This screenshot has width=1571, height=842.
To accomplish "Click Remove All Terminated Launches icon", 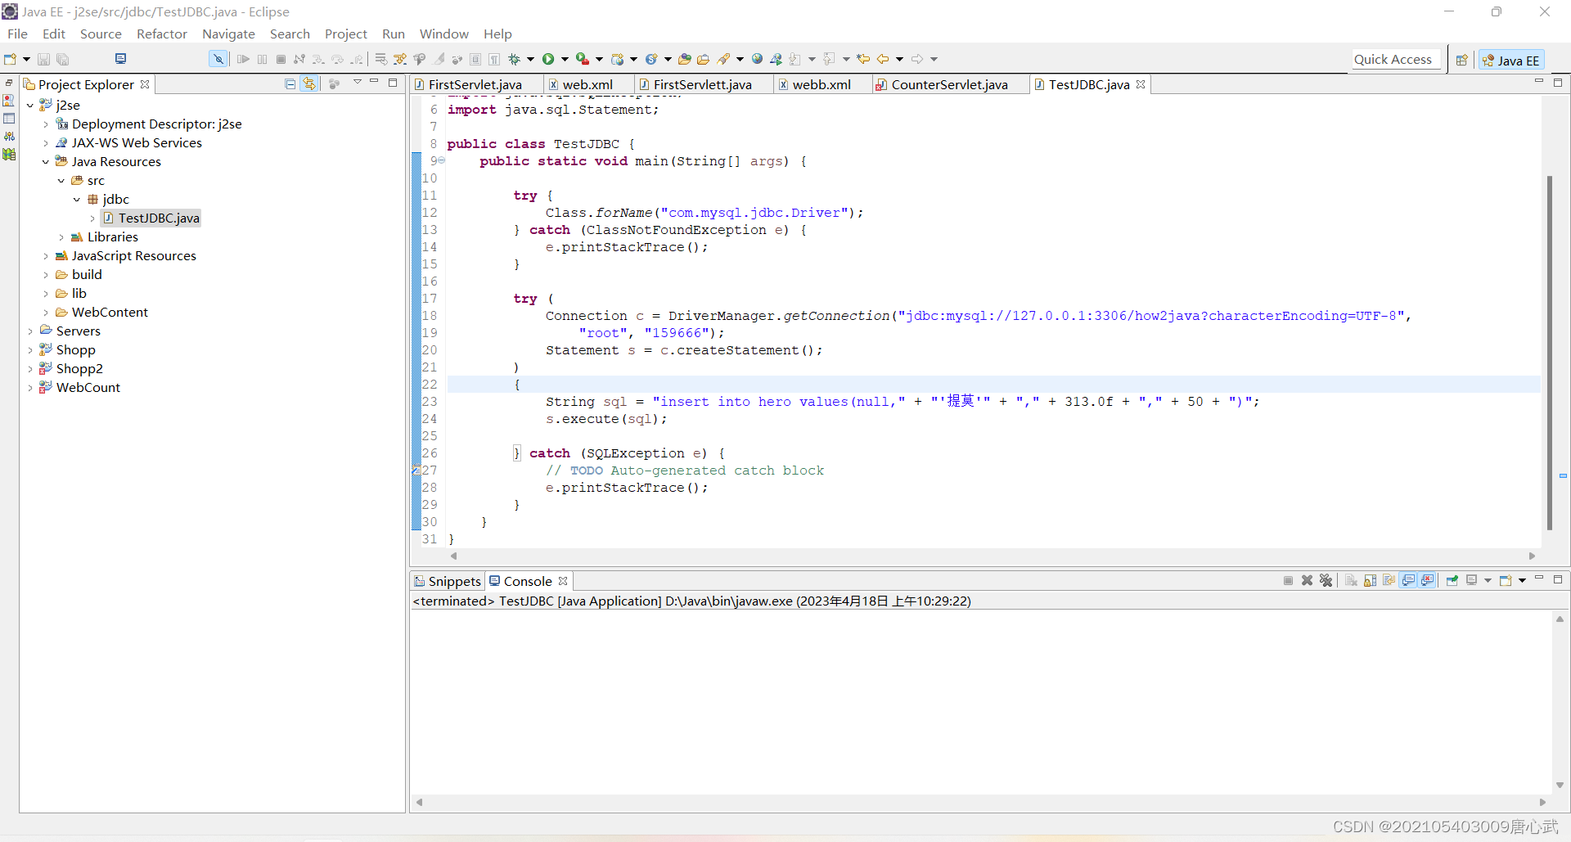I will click(x=1326, y=580).
